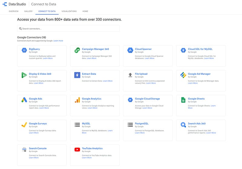Click the Google Cloud Storage icon

[130, 100]
